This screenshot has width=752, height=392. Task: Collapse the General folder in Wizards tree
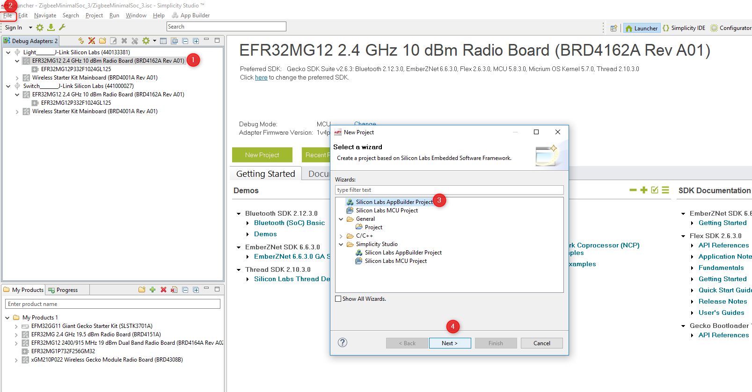[x=341, y=219]
